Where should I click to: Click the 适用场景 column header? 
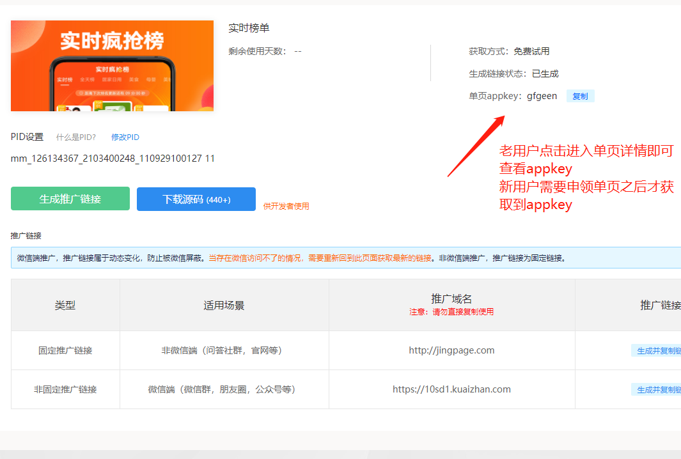[x=224, y=305]
